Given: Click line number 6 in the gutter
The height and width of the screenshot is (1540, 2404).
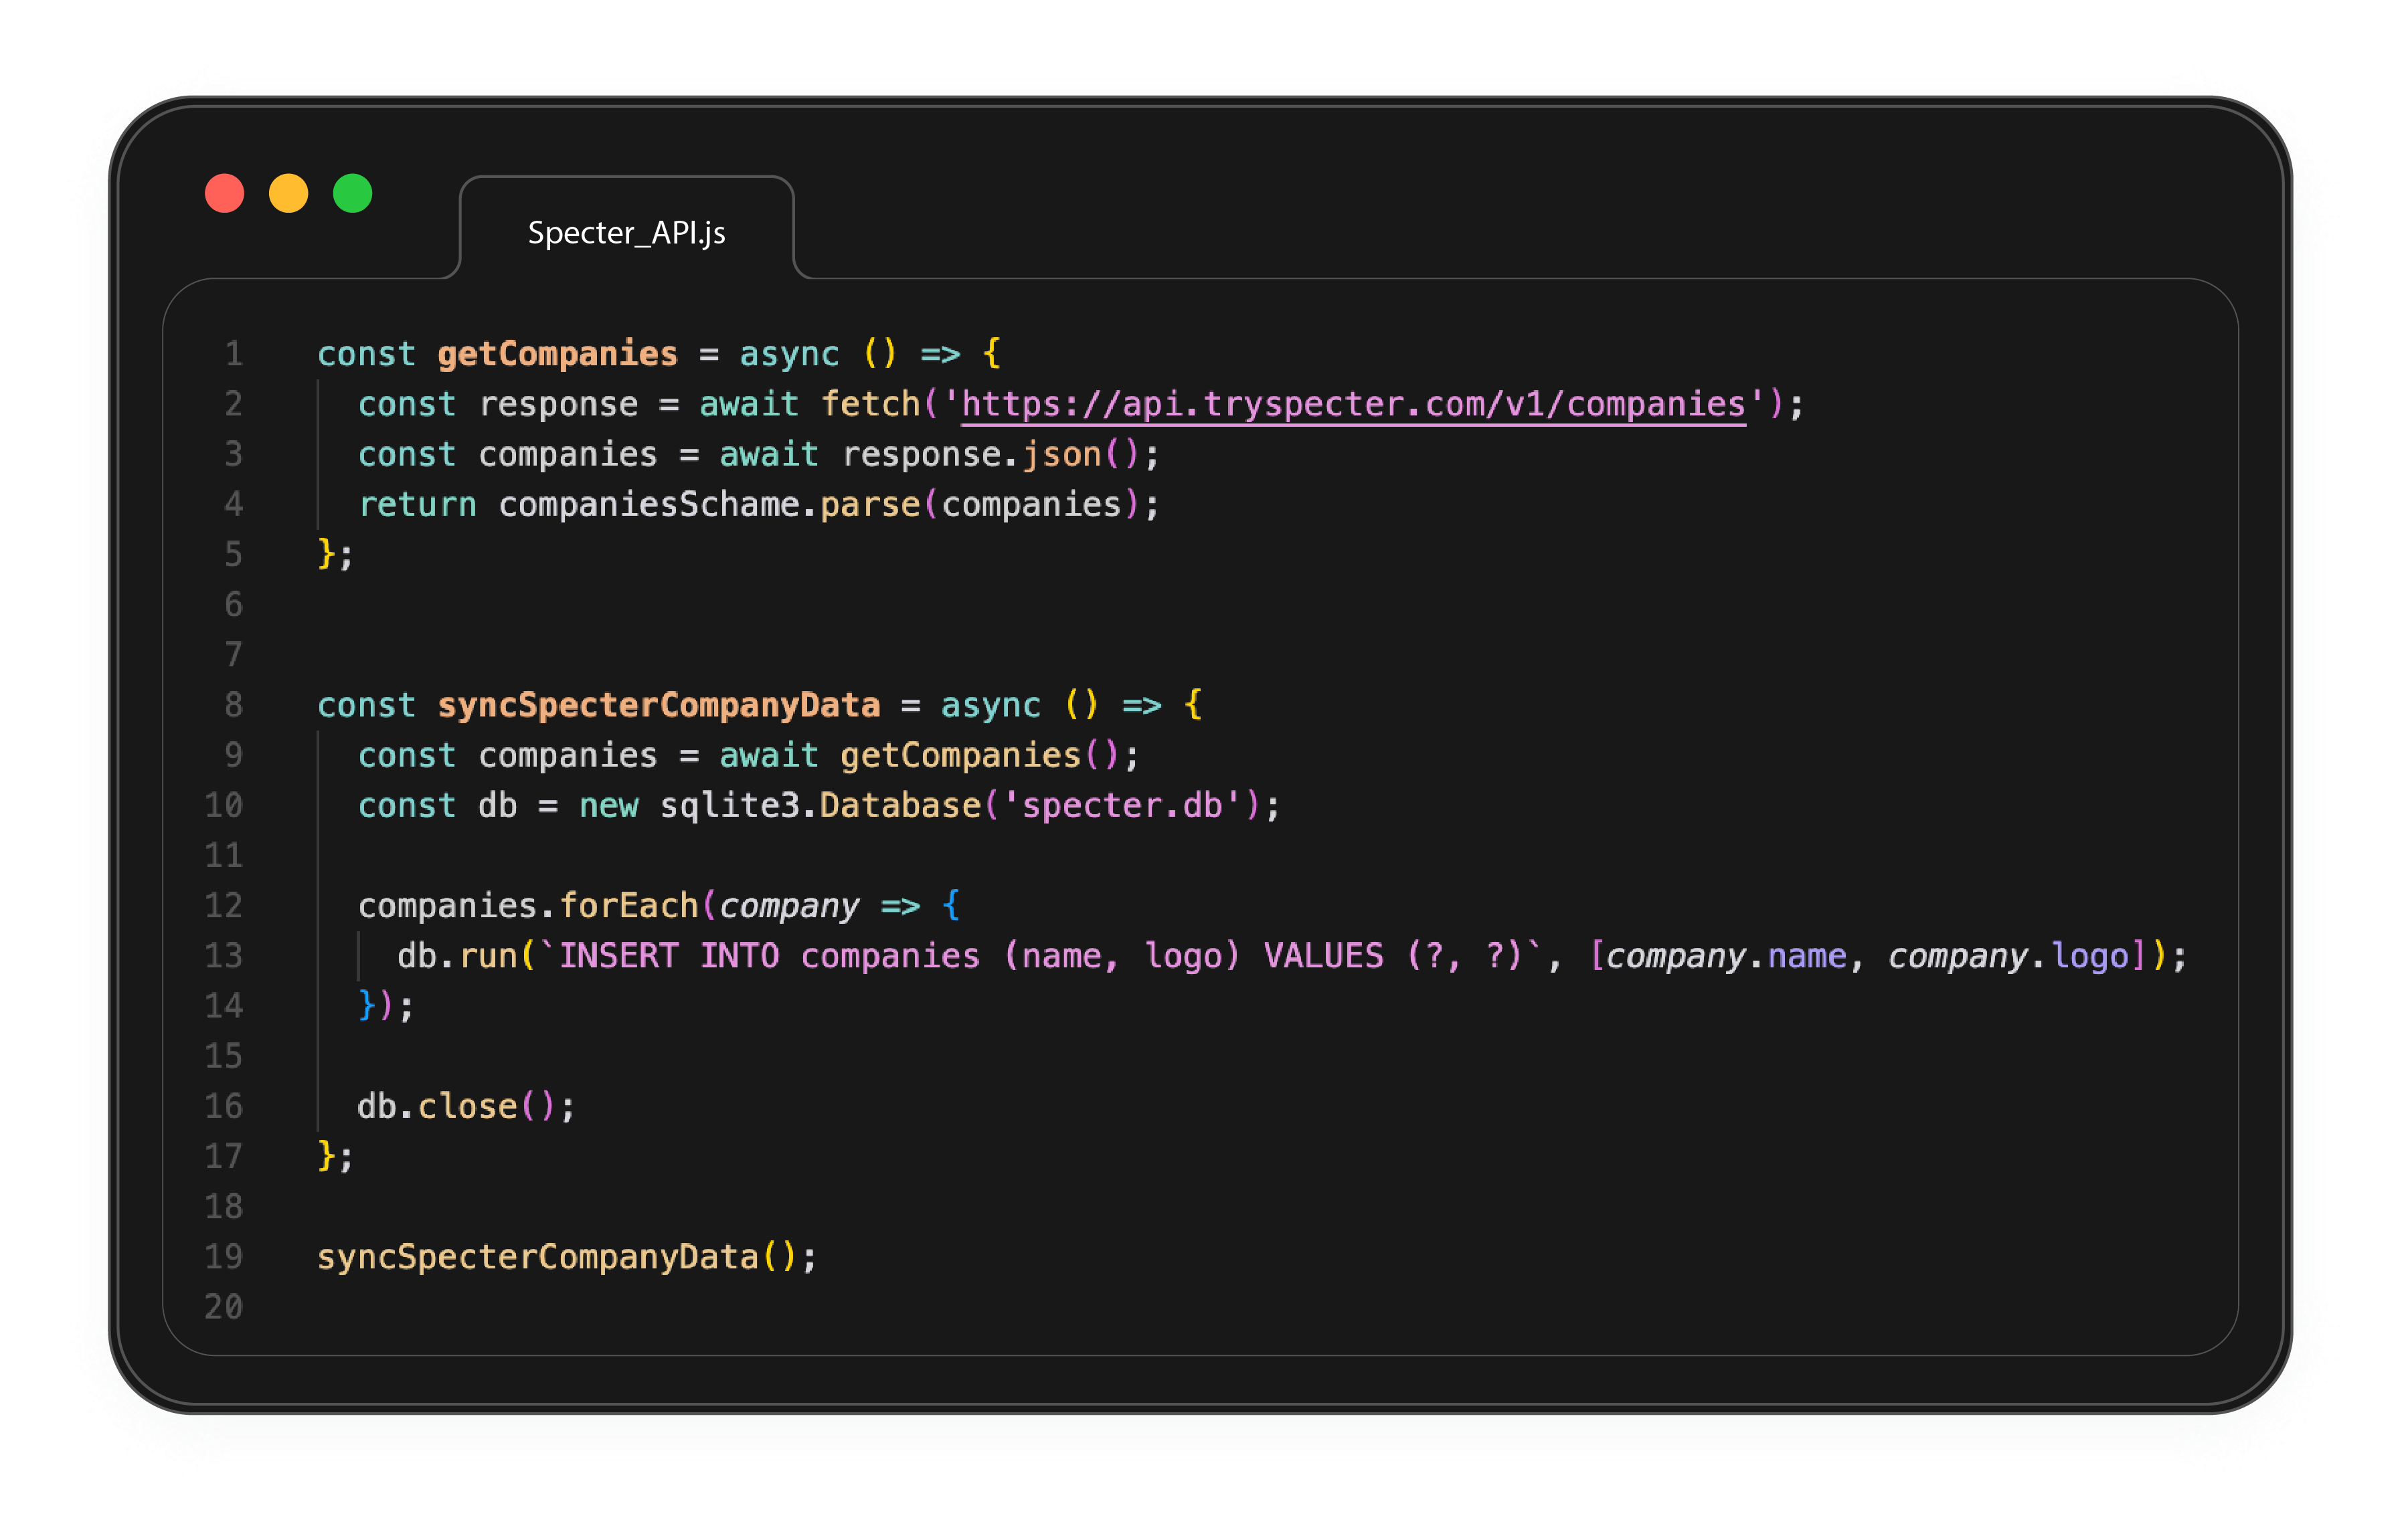Looking at the screenshot, I should pyautogui.click(x=233, y=604).
